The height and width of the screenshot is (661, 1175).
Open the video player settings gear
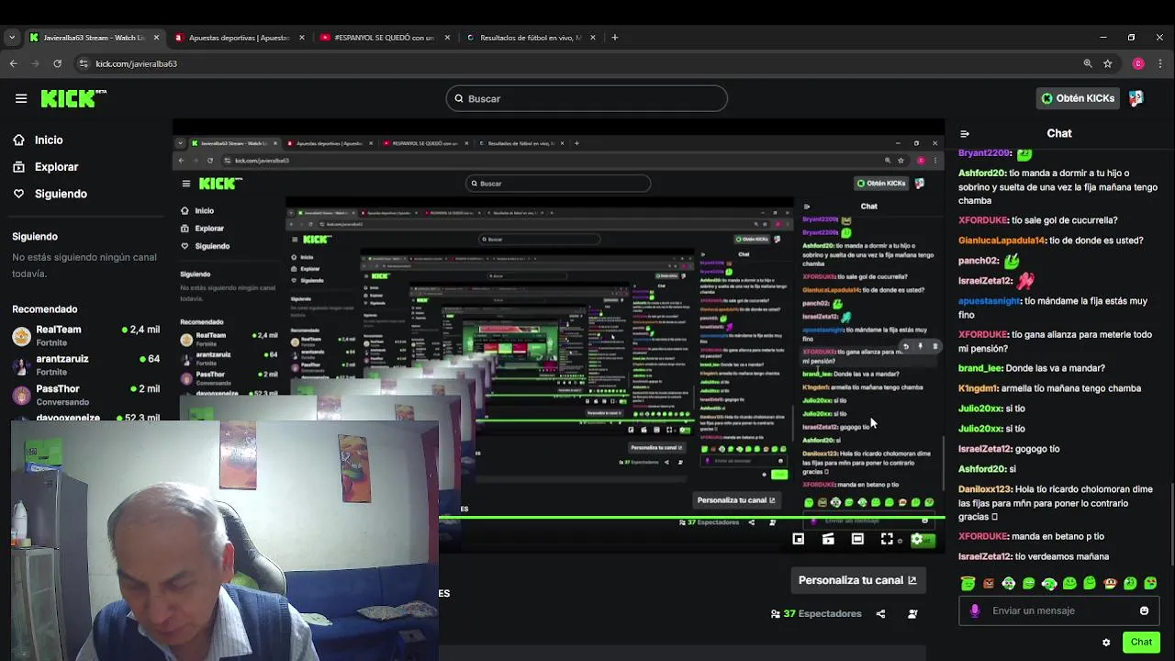[916, 539]
